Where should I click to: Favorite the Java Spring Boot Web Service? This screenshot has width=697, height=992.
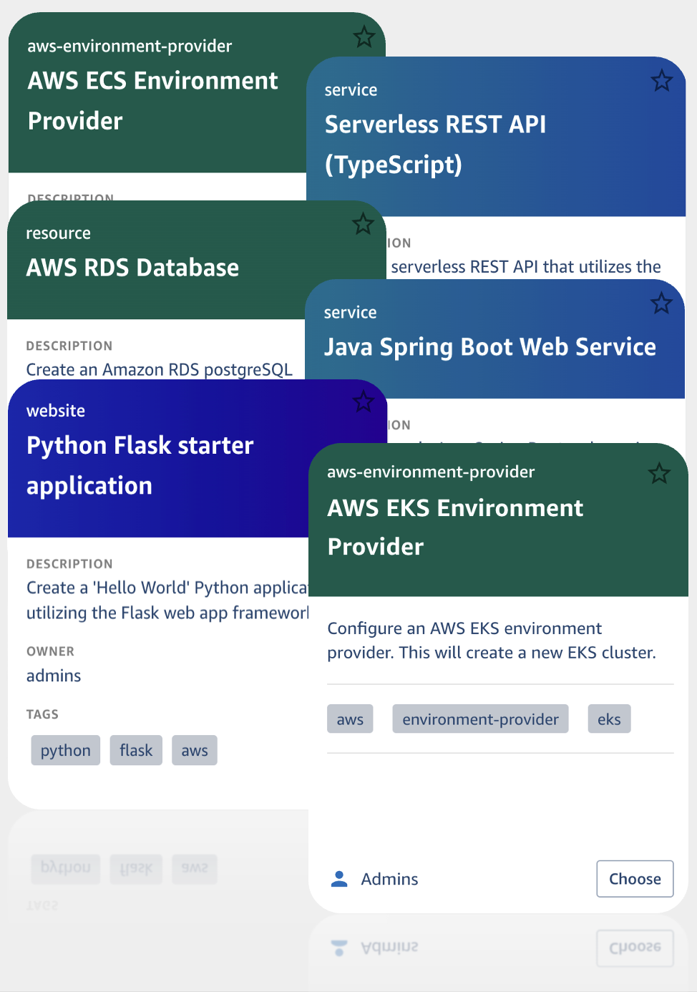(x=661, y=303)
